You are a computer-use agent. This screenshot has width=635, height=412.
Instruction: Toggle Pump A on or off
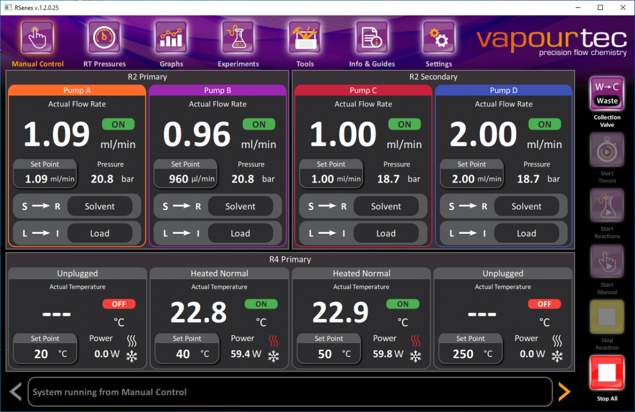pos(118,124)
